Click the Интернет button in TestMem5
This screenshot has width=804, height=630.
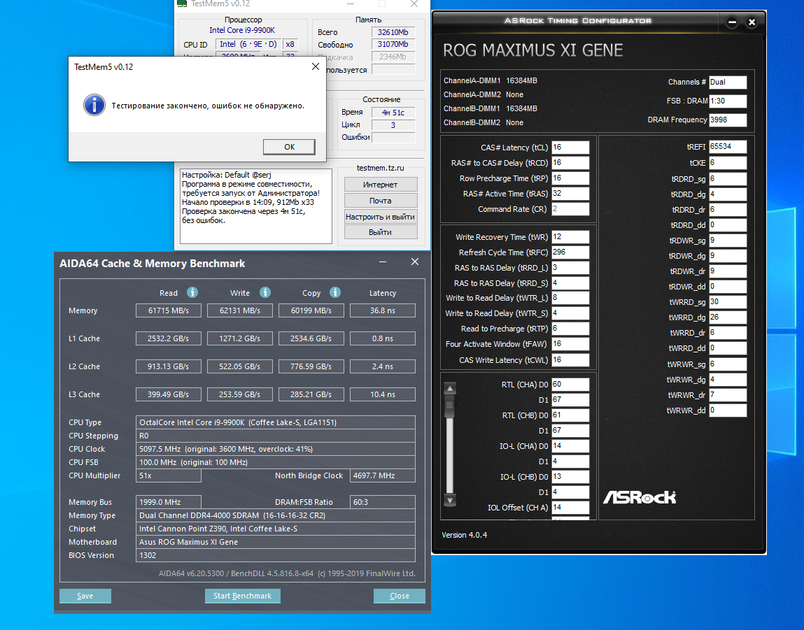click(x=381, y=185)
